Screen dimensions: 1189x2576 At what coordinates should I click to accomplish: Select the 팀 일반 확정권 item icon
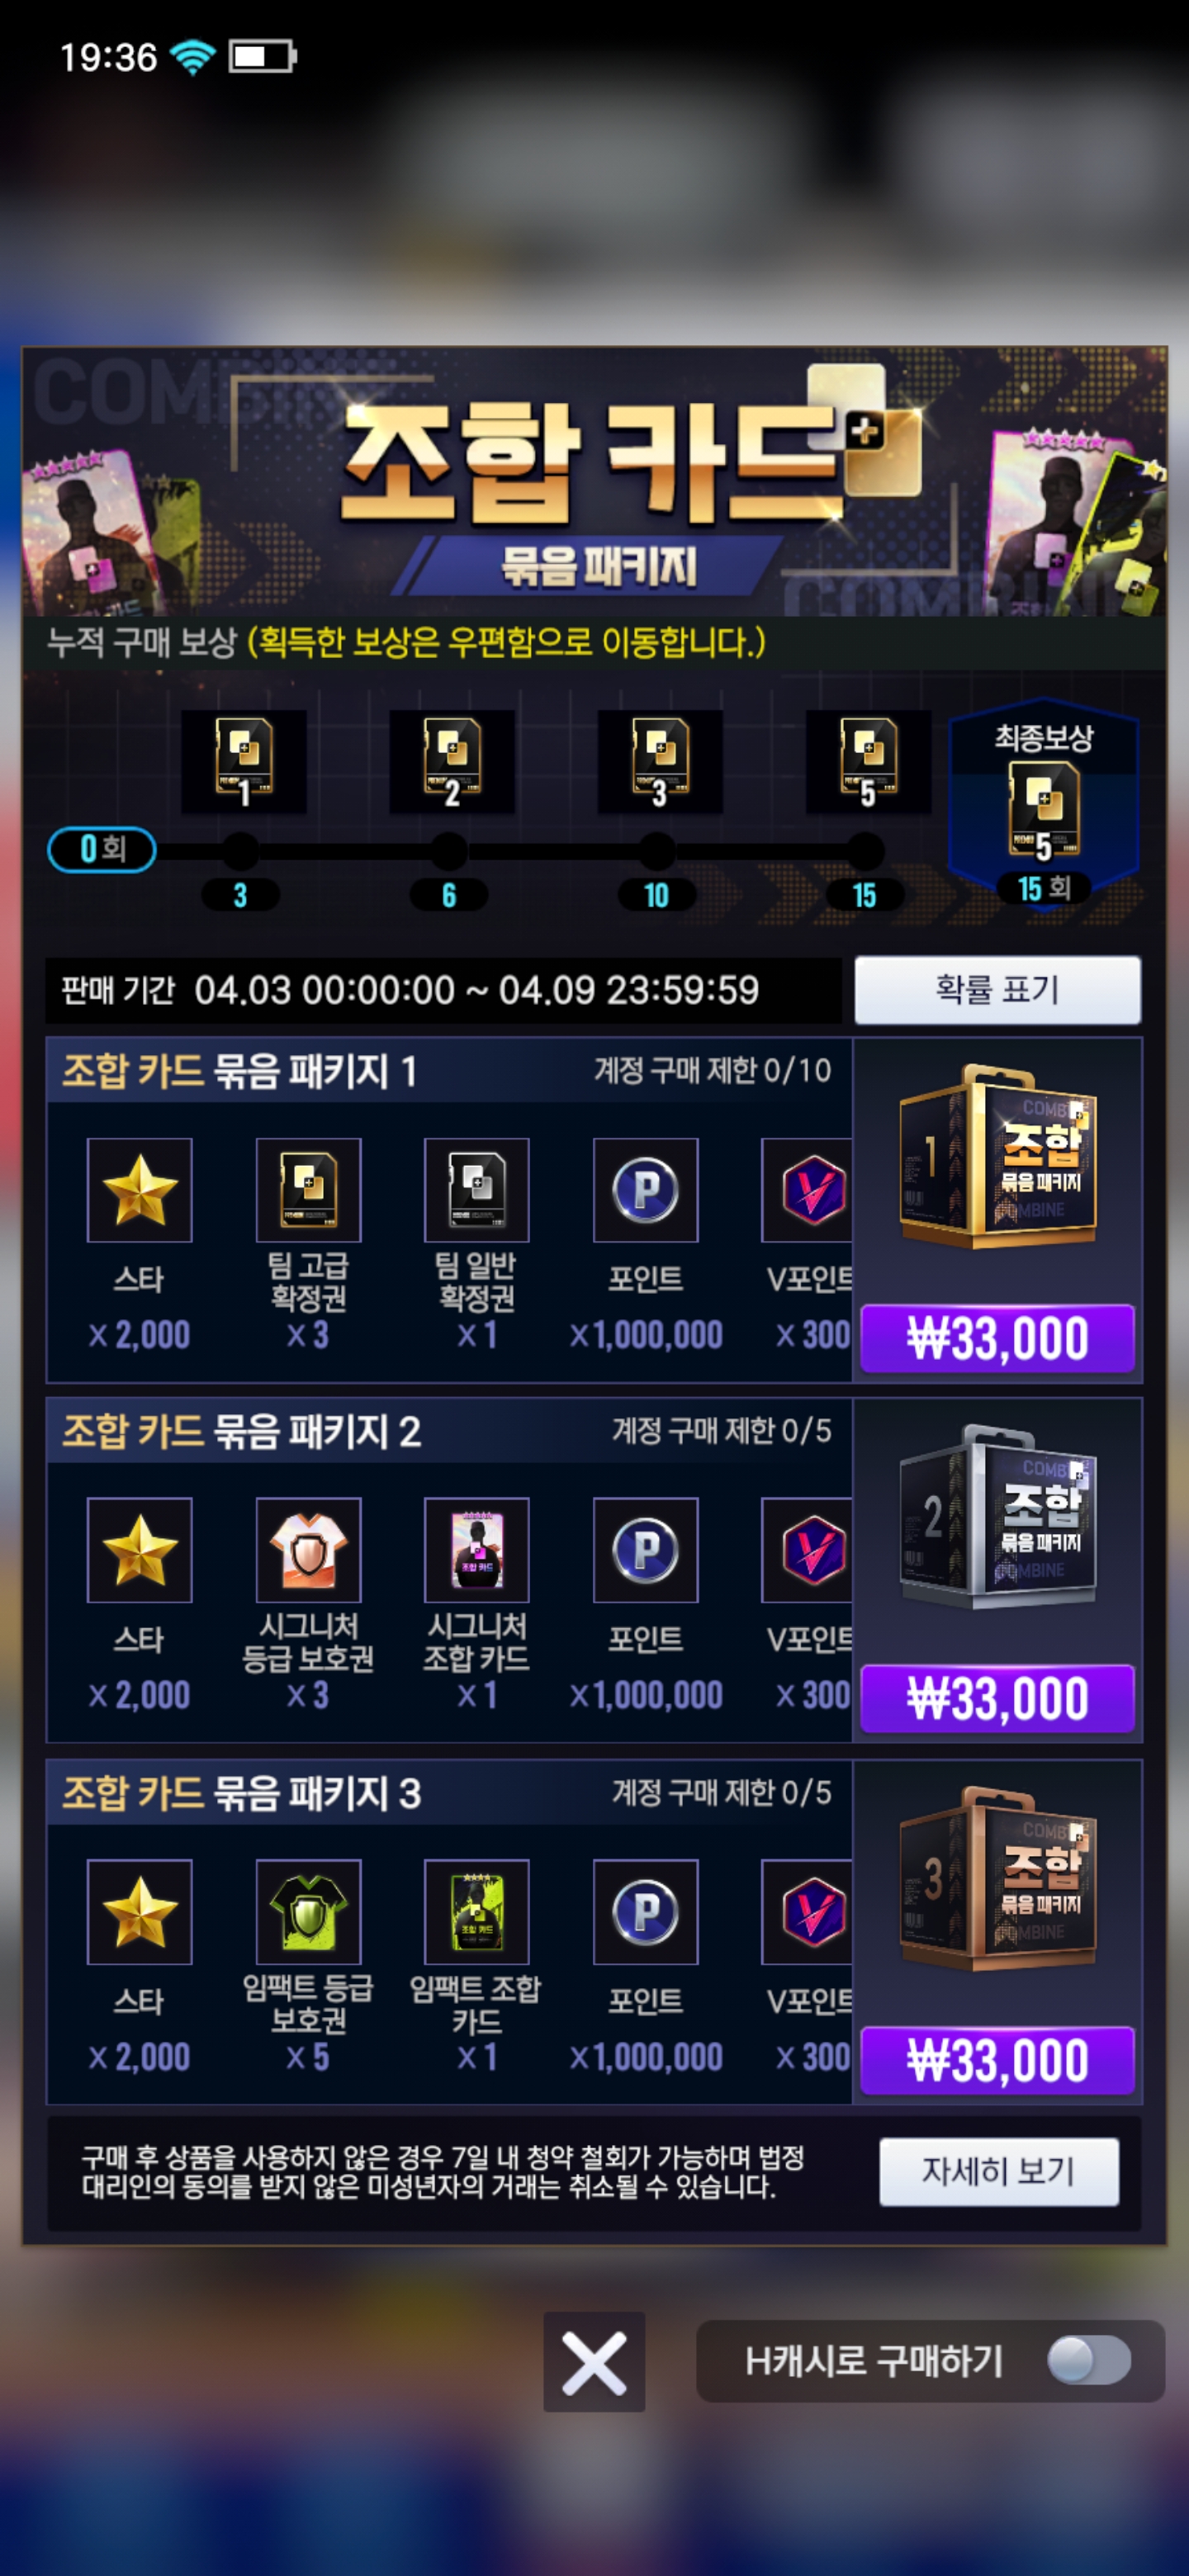(477, 1190)
